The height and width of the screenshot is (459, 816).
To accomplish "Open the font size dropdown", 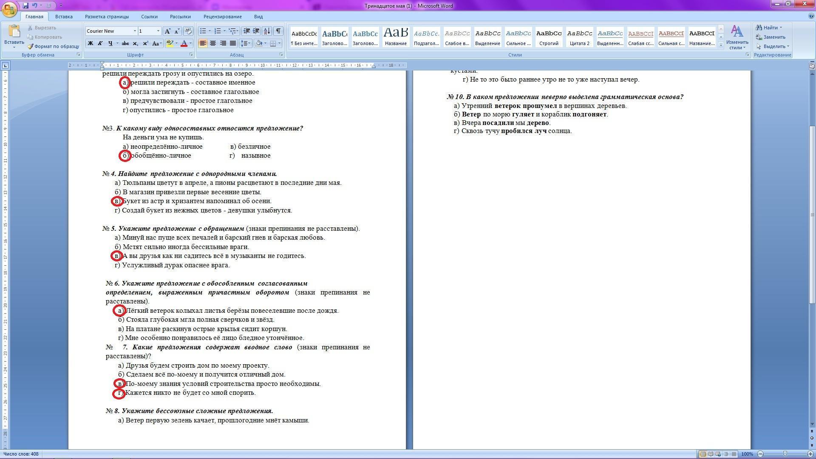I will (158, 31).
